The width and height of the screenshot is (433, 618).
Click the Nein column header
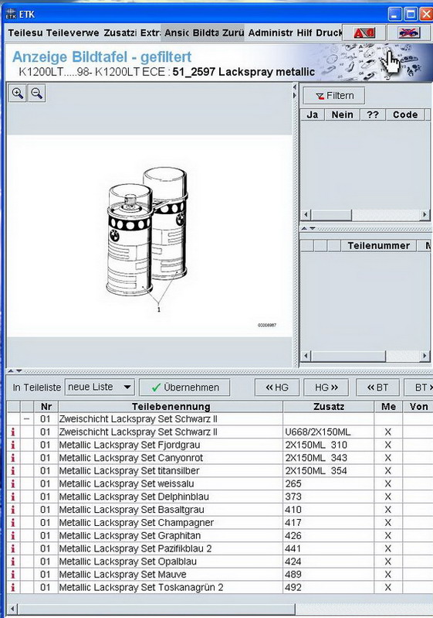pyautogui.click(x=342, y=114)
